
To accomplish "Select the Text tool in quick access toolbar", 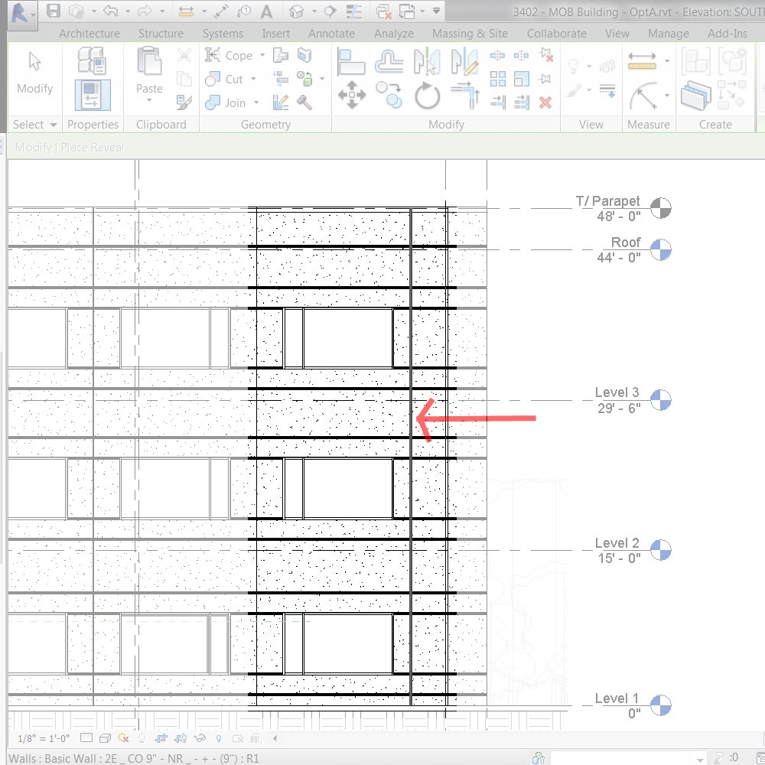I will [266, 11].
